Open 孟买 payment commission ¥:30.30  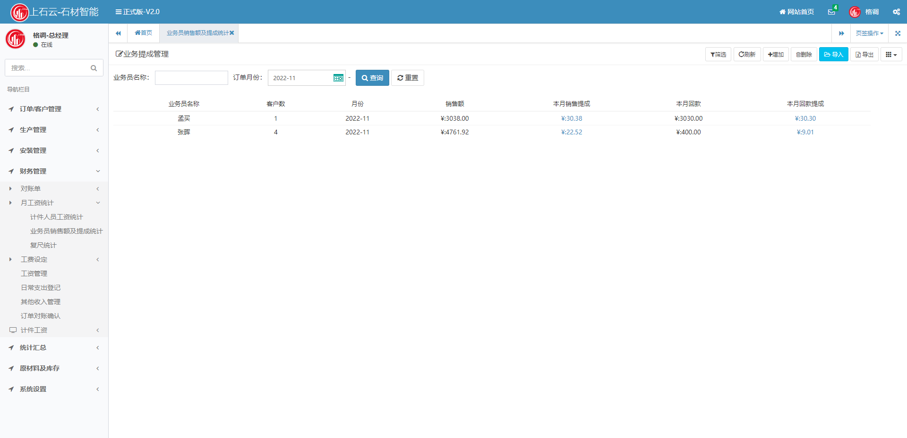(805, 118)
